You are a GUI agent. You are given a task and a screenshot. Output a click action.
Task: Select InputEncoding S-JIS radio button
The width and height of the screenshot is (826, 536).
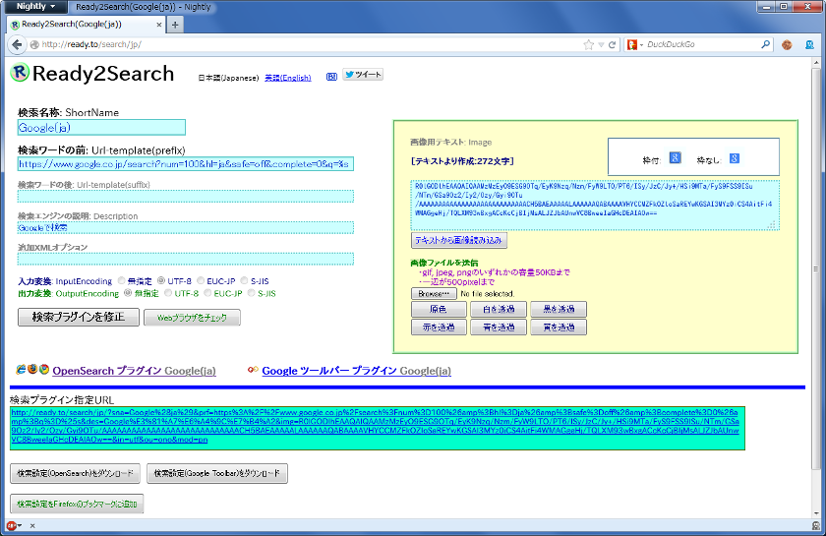click(x=244, y=281)
